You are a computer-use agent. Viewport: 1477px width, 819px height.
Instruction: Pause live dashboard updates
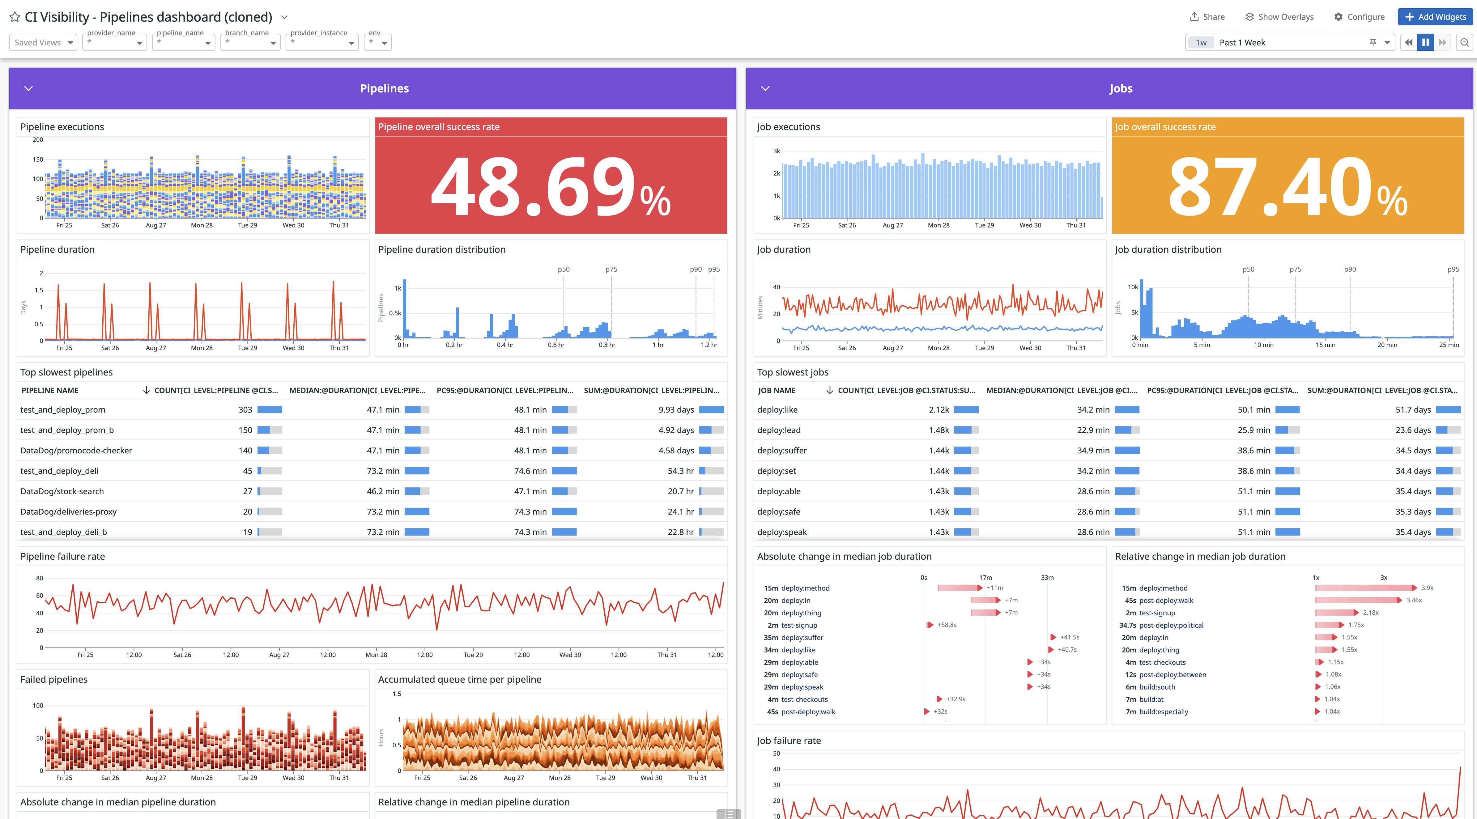[1425, 42]
